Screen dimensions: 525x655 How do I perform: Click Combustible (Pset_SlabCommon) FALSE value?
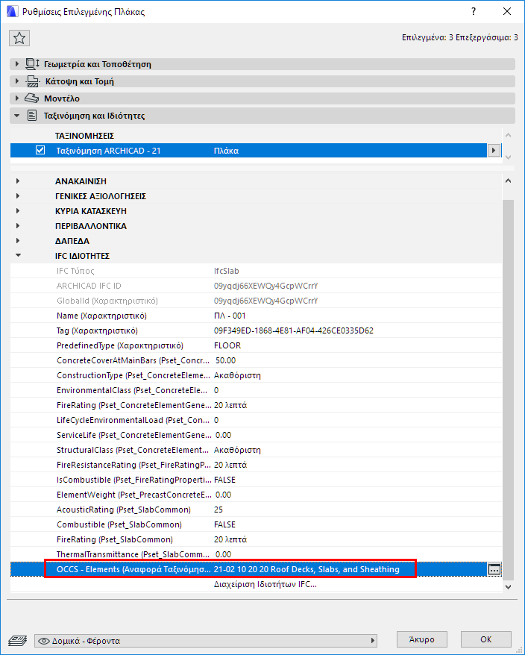224,524
